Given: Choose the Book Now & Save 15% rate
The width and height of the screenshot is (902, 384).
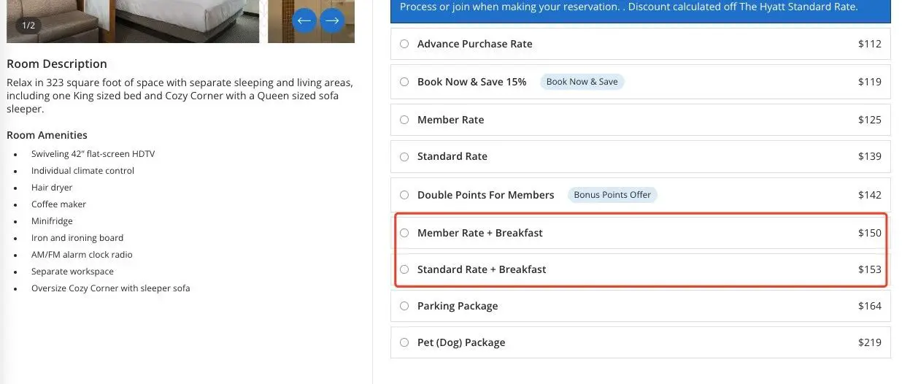Looking at the screenshot, I should click(x=404, y=82).
